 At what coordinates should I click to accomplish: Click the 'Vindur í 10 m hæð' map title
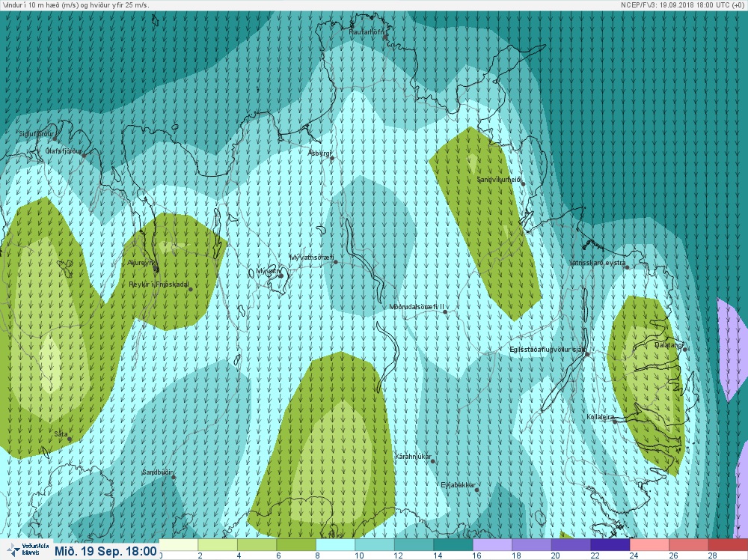(x=76, y=4)
